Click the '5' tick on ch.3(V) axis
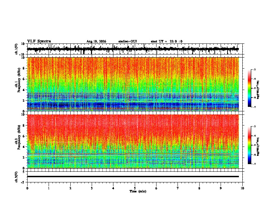 pos(24,171)
